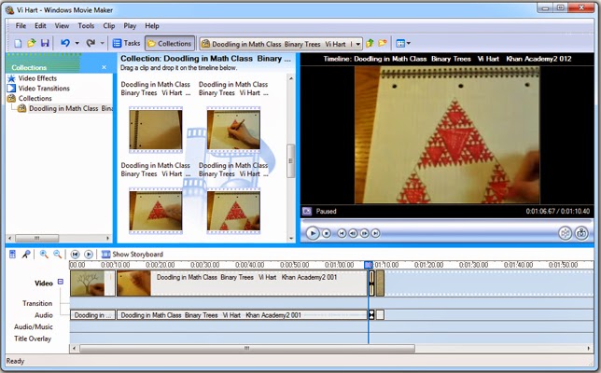The width and height of the screenshot is (601, 373).
Task: Click the 0:00:30.00 mark on the timeline ruler
Action: [204, 265]
